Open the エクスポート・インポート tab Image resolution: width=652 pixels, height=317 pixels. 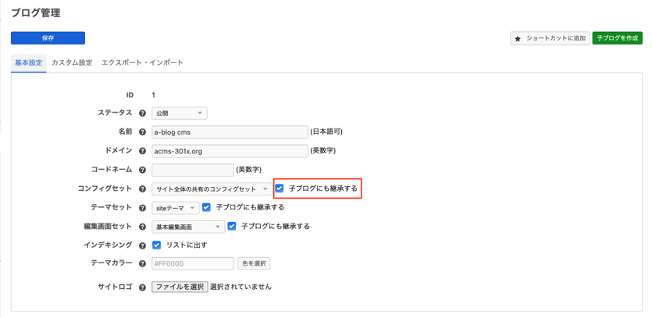coord(142,62)
